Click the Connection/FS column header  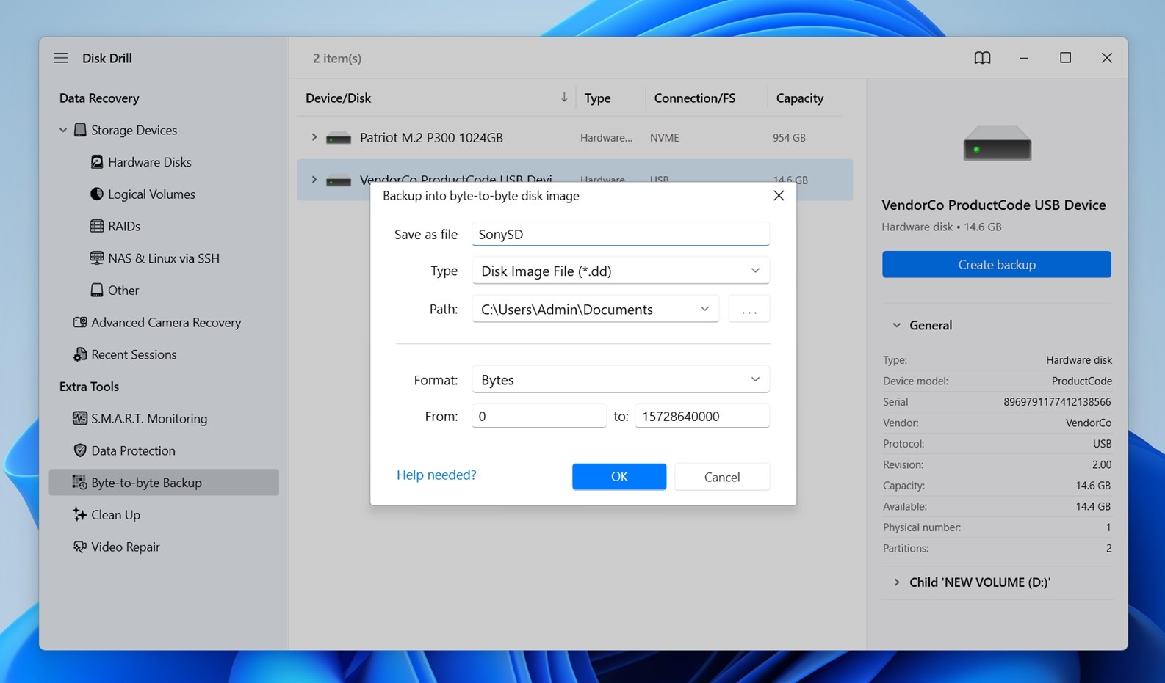pyautogui.click(x=694, y=98)
